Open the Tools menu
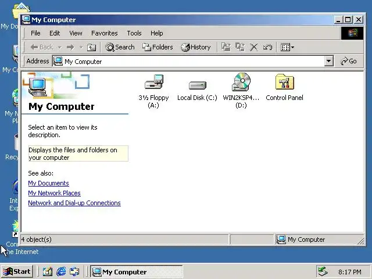Screen dimensions: 372x279 pos(134,33)
